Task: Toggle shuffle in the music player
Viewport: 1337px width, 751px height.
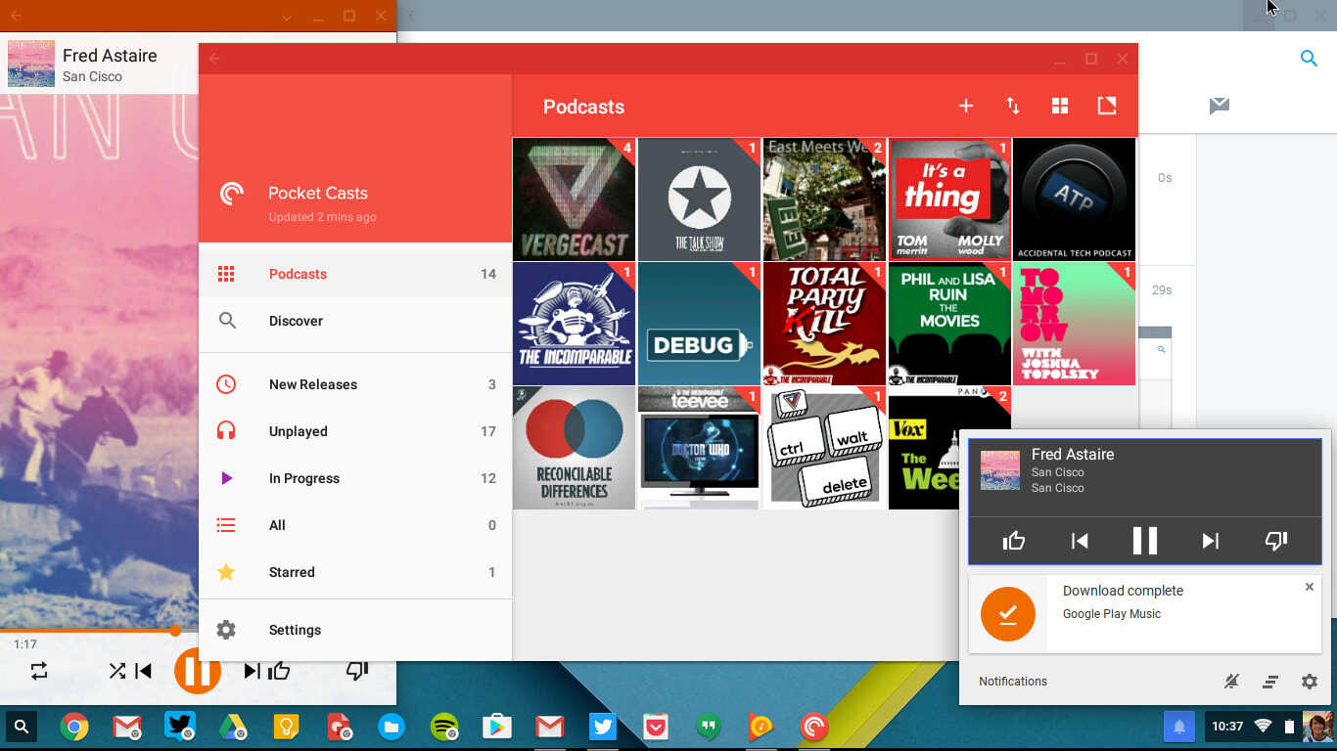Action: coord(116,671)
